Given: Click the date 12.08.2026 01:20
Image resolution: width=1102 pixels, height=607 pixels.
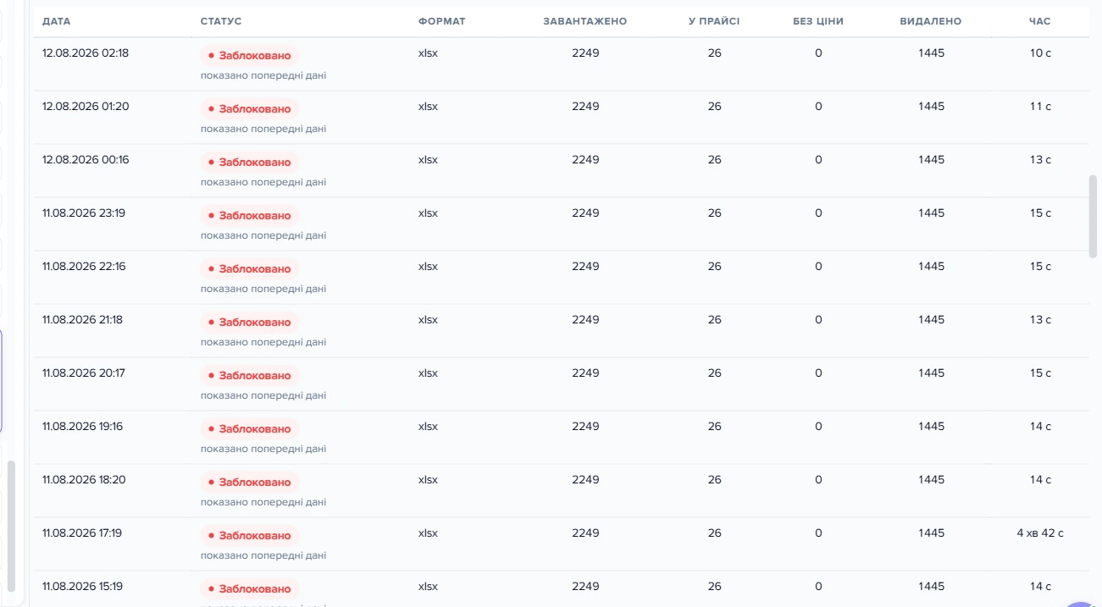Looking at the screenshot, I should pos(86,107).
